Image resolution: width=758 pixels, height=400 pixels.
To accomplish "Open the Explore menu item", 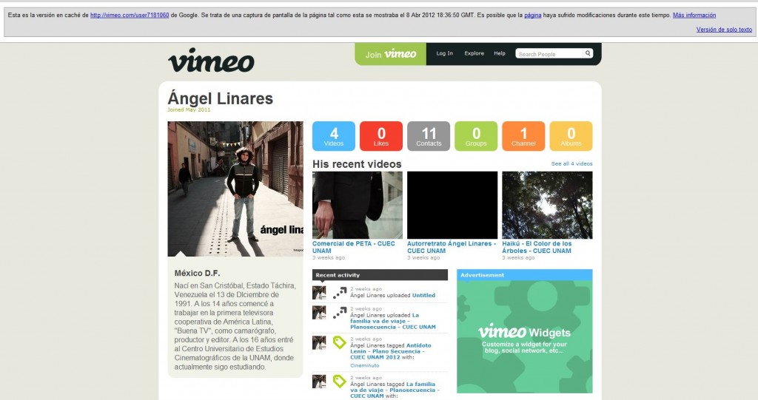I will click(474, 53).
